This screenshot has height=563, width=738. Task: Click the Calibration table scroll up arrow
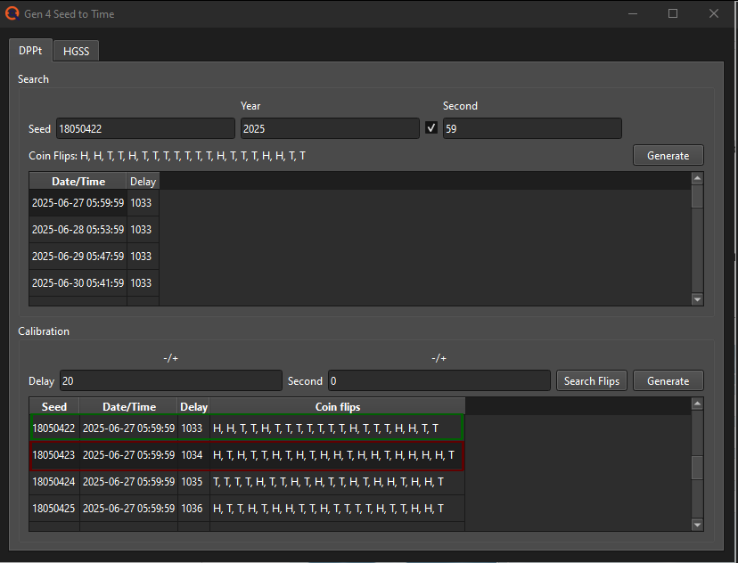698,404
